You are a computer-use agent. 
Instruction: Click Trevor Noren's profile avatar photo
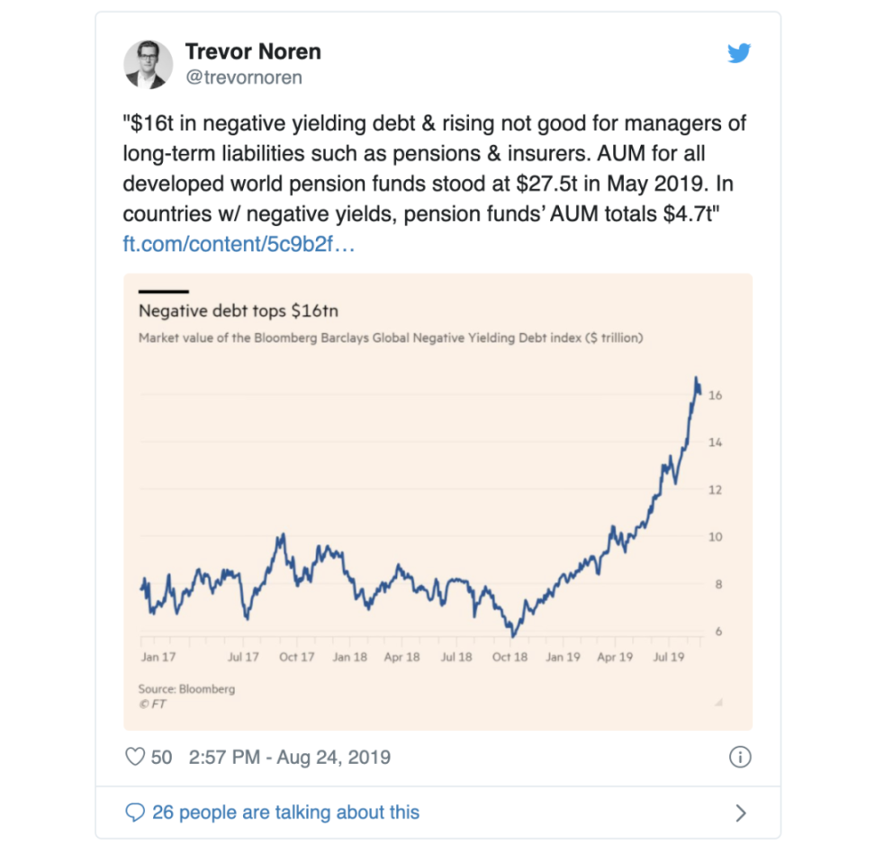(146, 65)
